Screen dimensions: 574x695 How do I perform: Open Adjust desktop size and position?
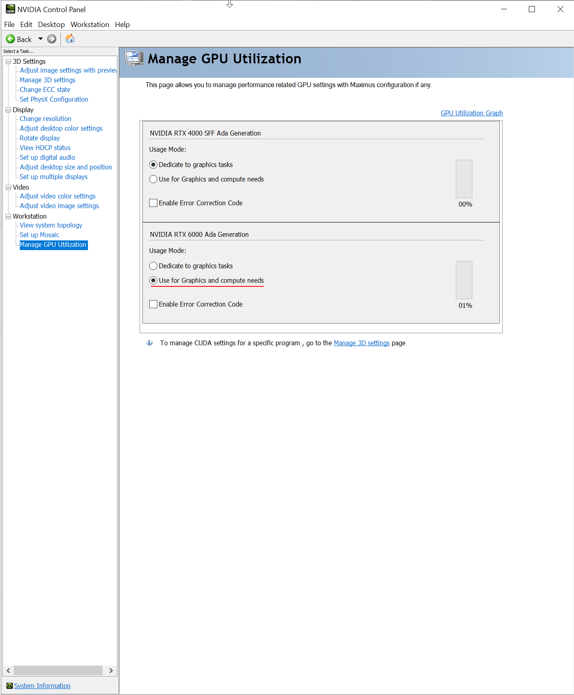(66, 167)
